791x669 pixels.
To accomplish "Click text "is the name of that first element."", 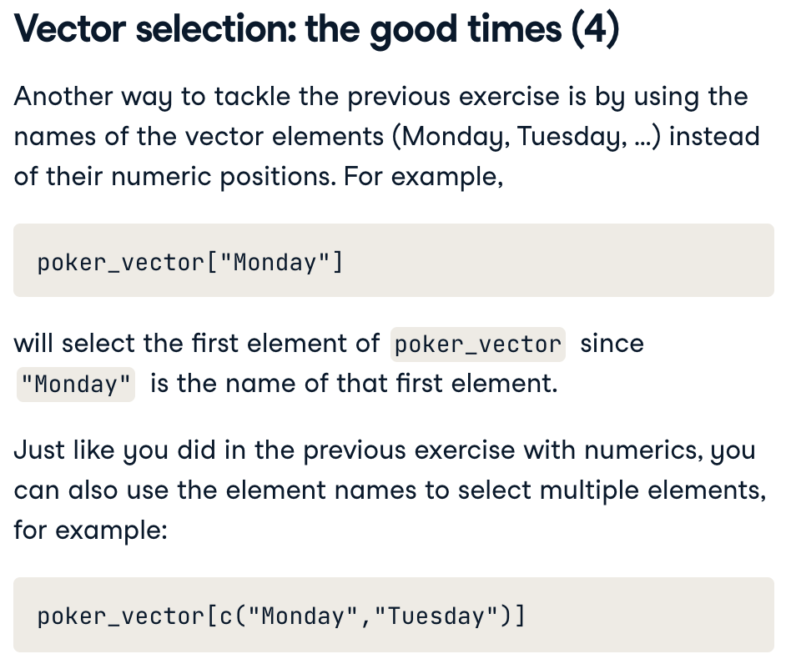I will [354, 384].
